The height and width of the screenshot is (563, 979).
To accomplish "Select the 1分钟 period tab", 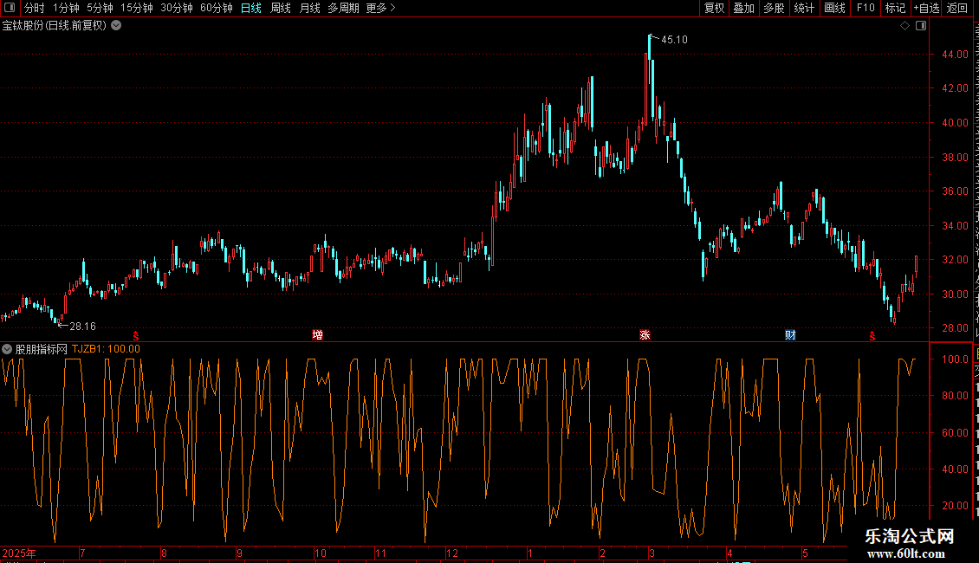I will [x=66, y=8].
